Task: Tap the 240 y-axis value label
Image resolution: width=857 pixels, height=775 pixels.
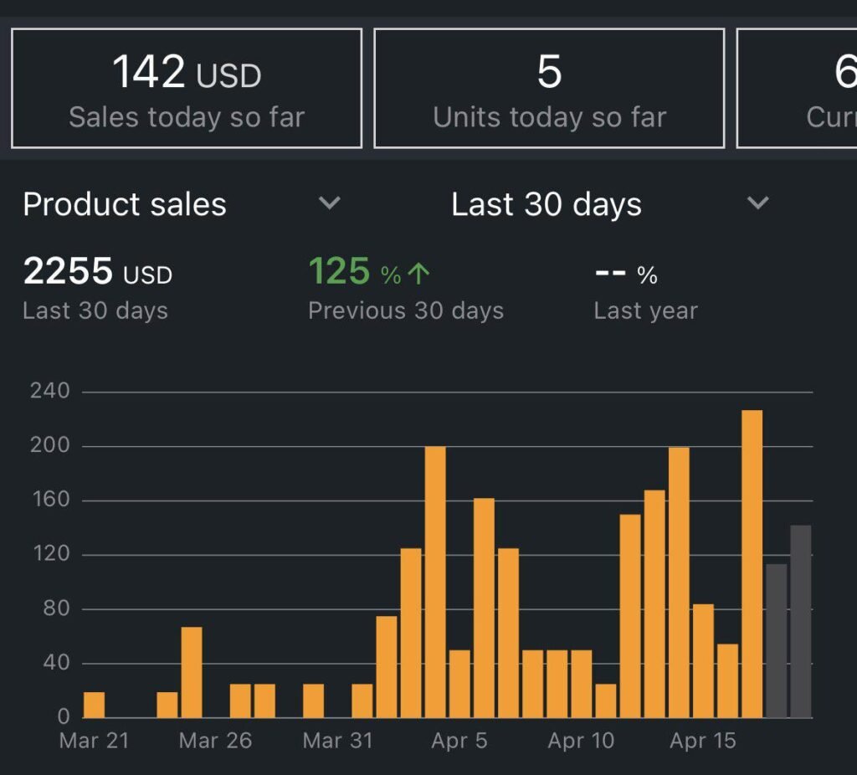Action: click(x=49, y=391)
